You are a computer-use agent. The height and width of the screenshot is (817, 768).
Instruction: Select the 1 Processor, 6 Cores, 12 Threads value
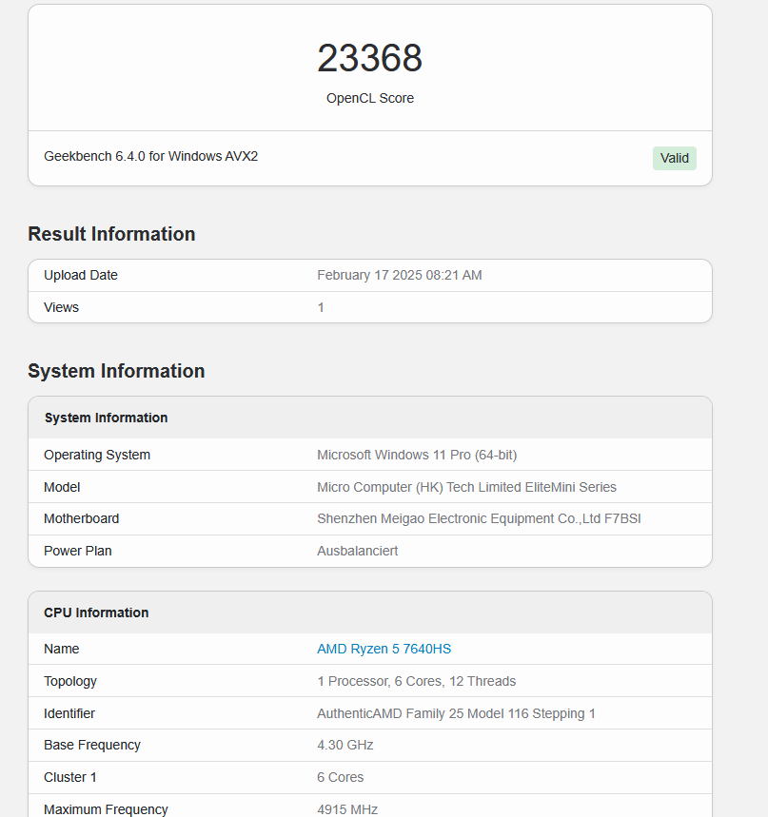pos(416,681)
